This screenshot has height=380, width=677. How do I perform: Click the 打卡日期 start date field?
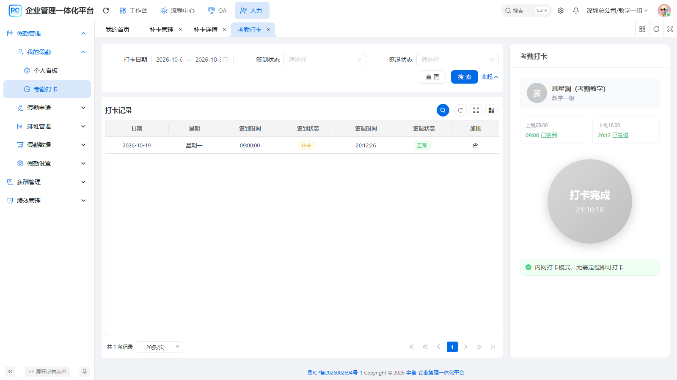(169, 60)
